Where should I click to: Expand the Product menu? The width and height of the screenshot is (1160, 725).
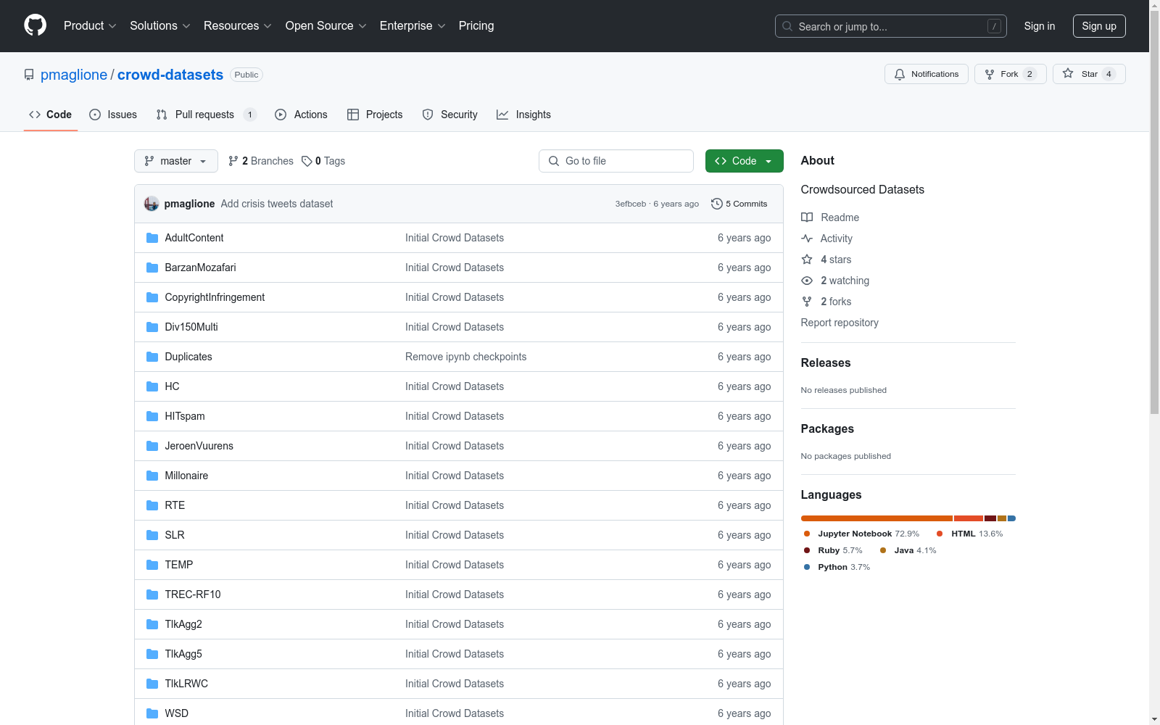pos(90,26)
